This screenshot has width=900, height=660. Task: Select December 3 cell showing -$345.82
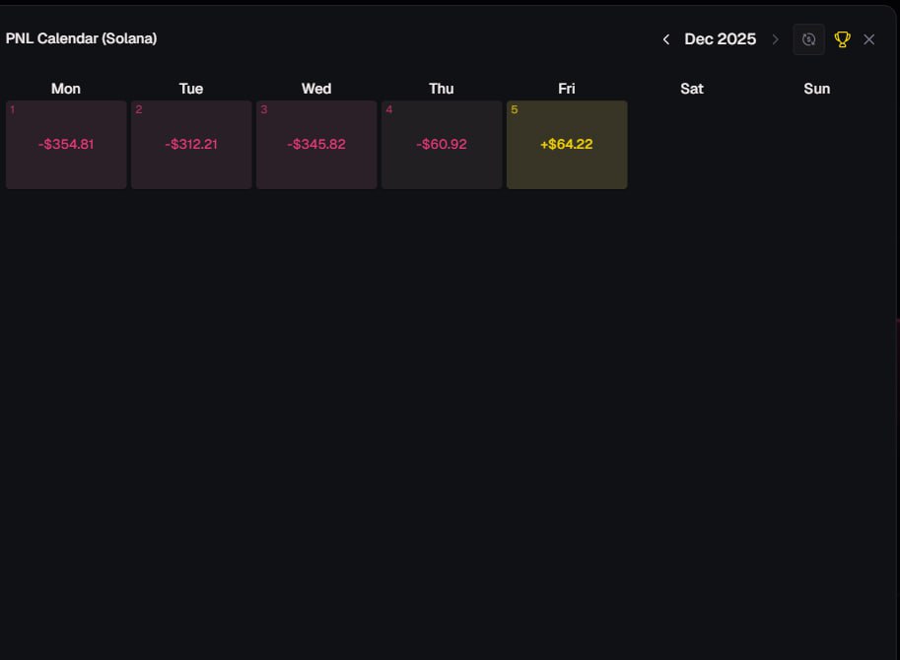click(316, 145)
